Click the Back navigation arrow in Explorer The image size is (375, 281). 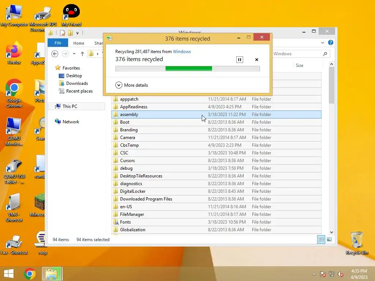(x=55, y=54)
